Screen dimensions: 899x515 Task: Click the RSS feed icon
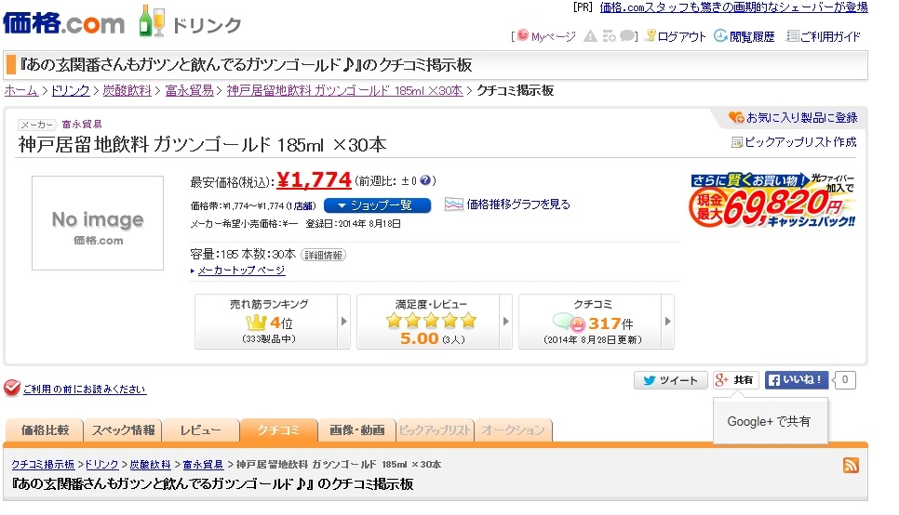point(851,465)
